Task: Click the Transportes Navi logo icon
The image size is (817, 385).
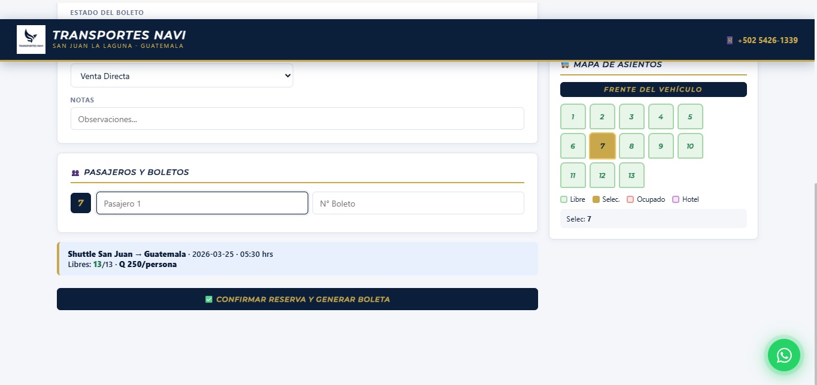Action: [31, 40]
